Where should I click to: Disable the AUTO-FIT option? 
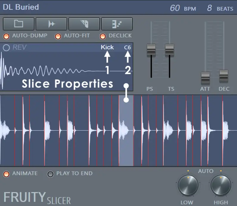(58, 36)
